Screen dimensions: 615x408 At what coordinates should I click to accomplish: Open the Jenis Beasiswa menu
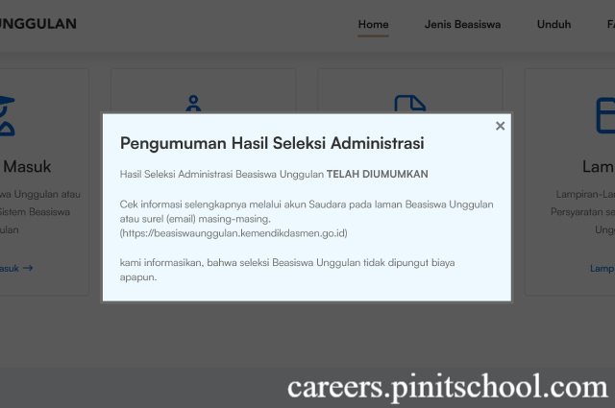[x=462, y=24]
